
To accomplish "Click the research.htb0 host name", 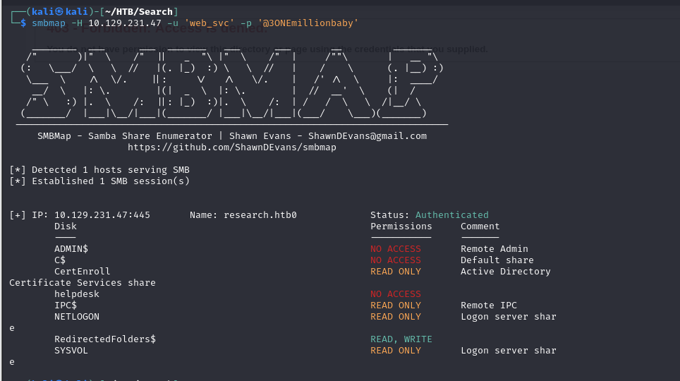I will pyautogui.click(x=260, y=214).
